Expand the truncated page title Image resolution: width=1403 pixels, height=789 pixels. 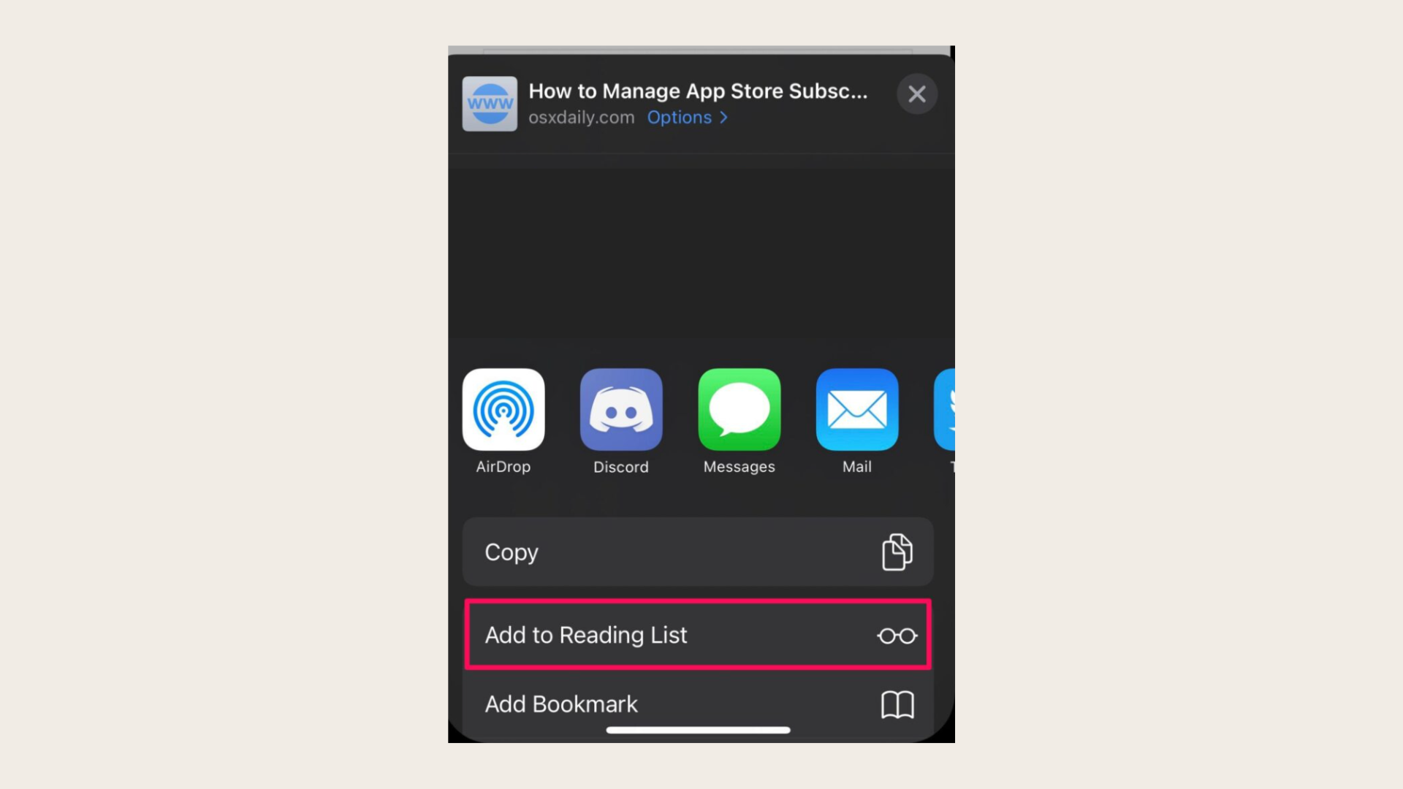click(x=699, y=91)
